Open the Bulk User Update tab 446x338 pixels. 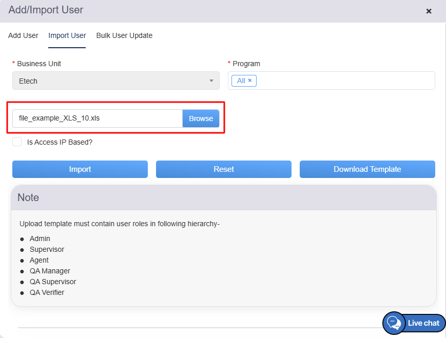point(124,35)
